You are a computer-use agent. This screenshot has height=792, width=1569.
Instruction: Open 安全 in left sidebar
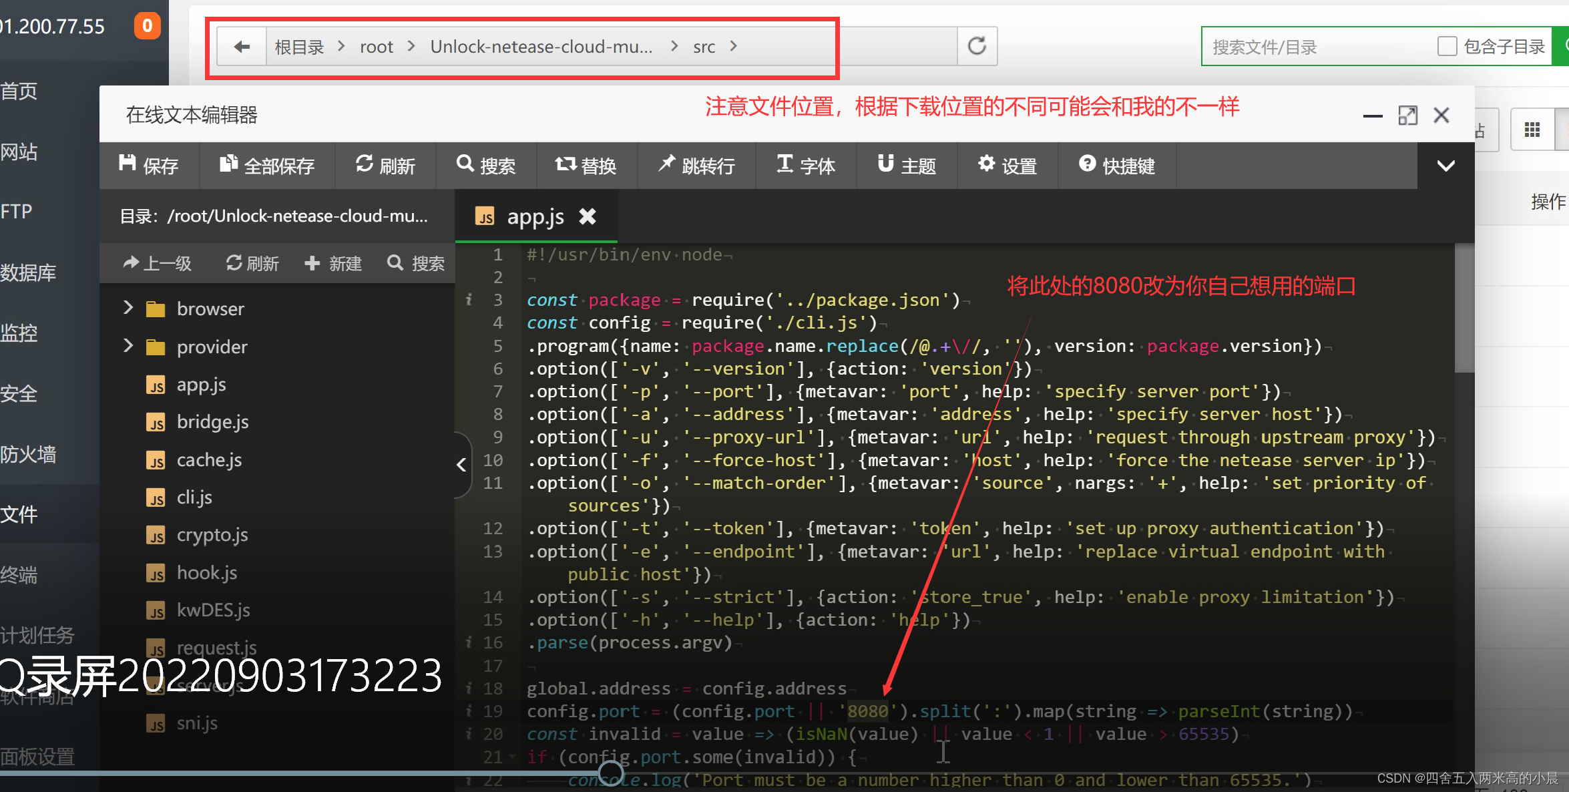(x=20, y=393)
